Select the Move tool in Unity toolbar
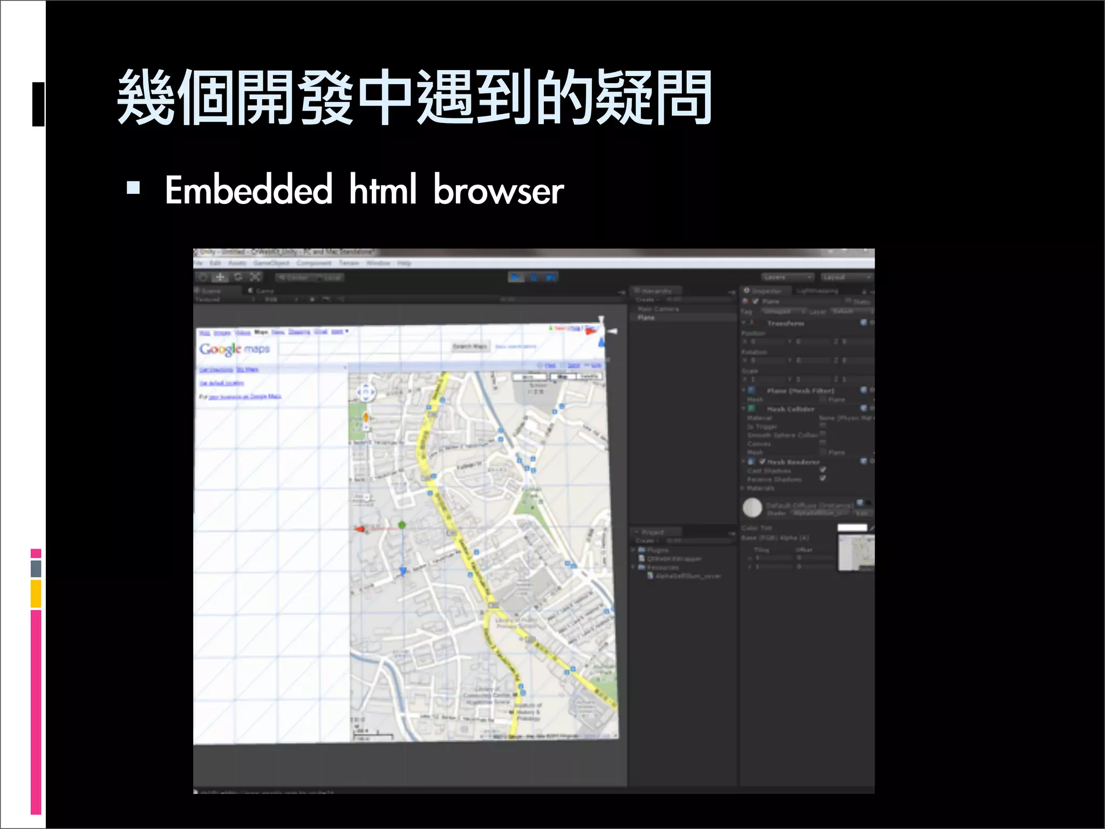Image resolution: width=1105 pixels, height=829 pixels. (x=220, y=277)
